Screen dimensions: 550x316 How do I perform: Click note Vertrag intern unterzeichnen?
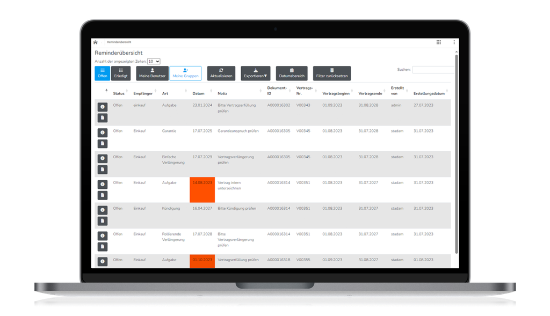(x=229, y=185)
